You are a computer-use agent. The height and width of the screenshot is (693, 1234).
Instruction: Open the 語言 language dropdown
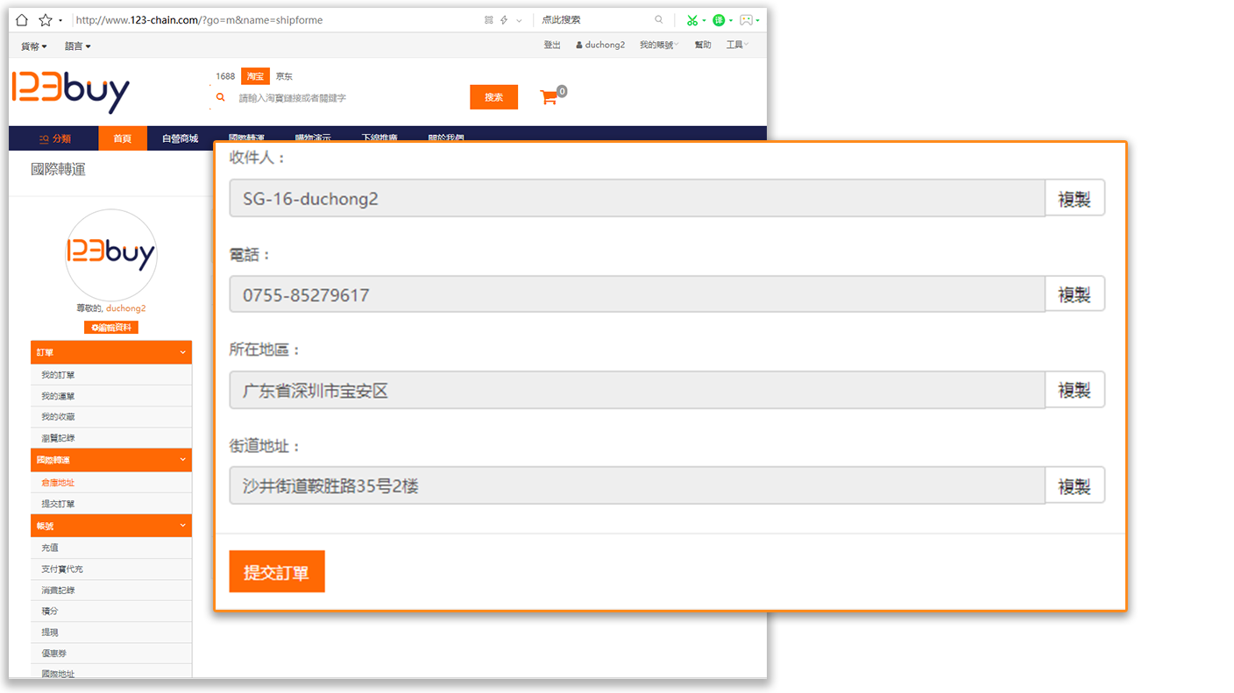tap(77, 46)
